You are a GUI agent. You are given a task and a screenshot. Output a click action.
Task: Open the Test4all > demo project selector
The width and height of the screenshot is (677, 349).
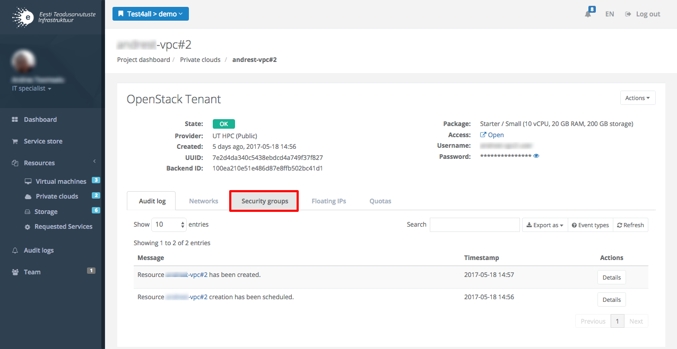(x=151, y=14)
